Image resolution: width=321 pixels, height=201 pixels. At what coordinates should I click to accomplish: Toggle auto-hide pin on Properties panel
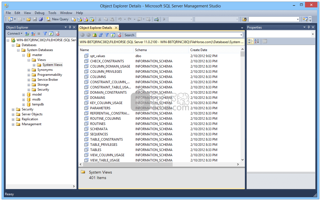tap(309, 27)
